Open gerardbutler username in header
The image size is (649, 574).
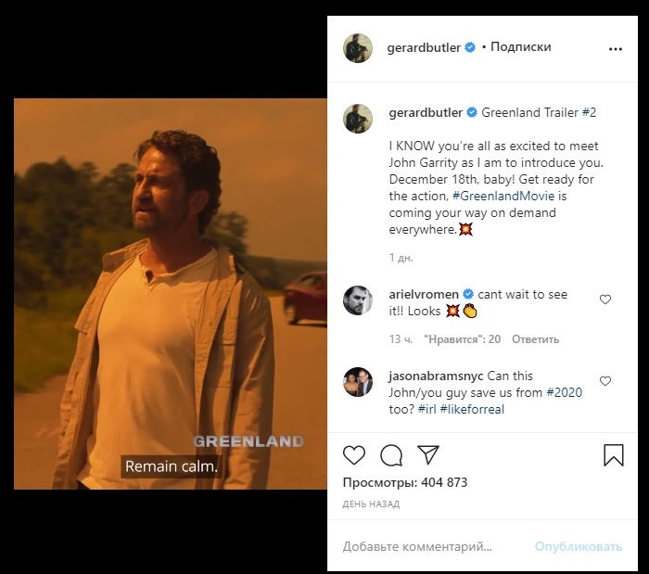424,47
